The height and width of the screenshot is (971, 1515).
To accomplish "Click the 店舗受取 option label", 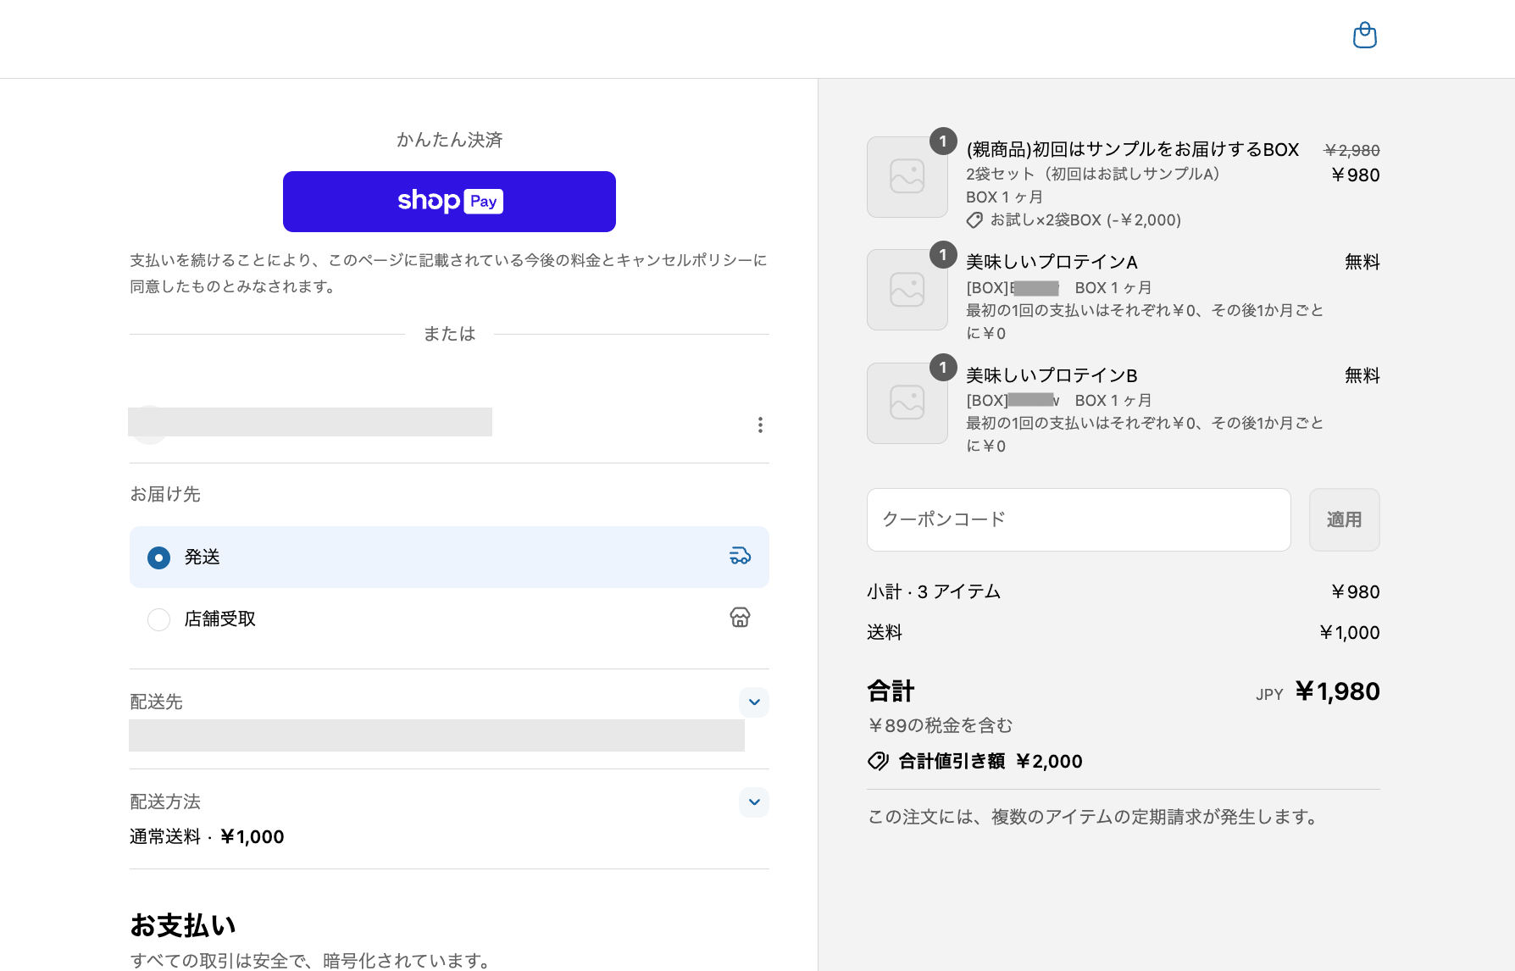I will click(x=220, y=619).
